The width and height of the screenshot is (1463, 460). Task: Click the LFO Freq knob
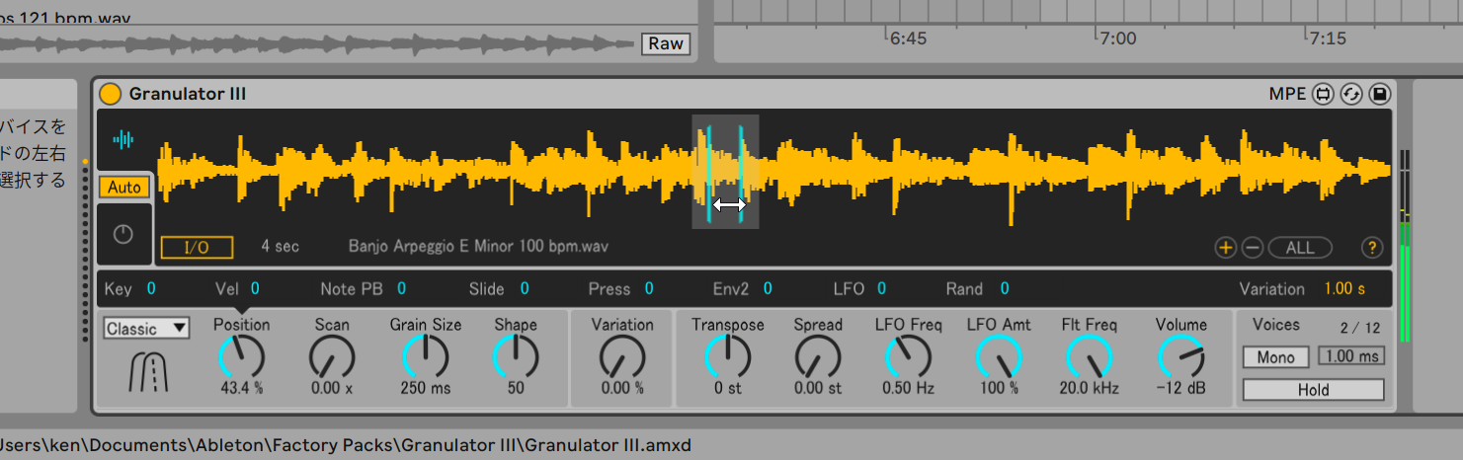point(909,356)
